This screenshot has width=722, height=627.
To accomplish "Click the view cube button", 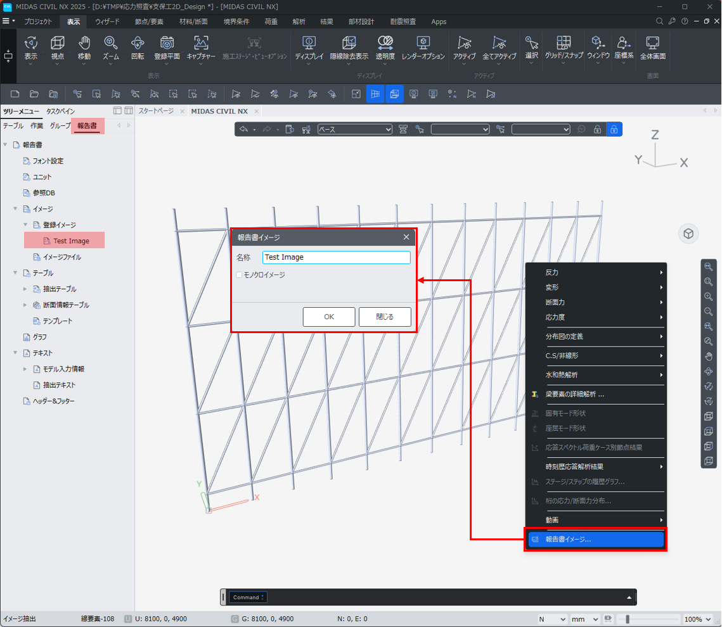I will pos(688,234).
